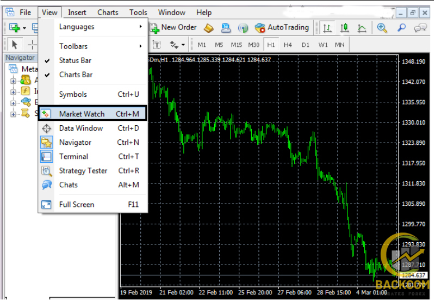Image resolution: width=435 pixels, height=301 pixels.
Task: Choose Full Screen from View menu
Action: pyautogui.click(x=92, y=205)
